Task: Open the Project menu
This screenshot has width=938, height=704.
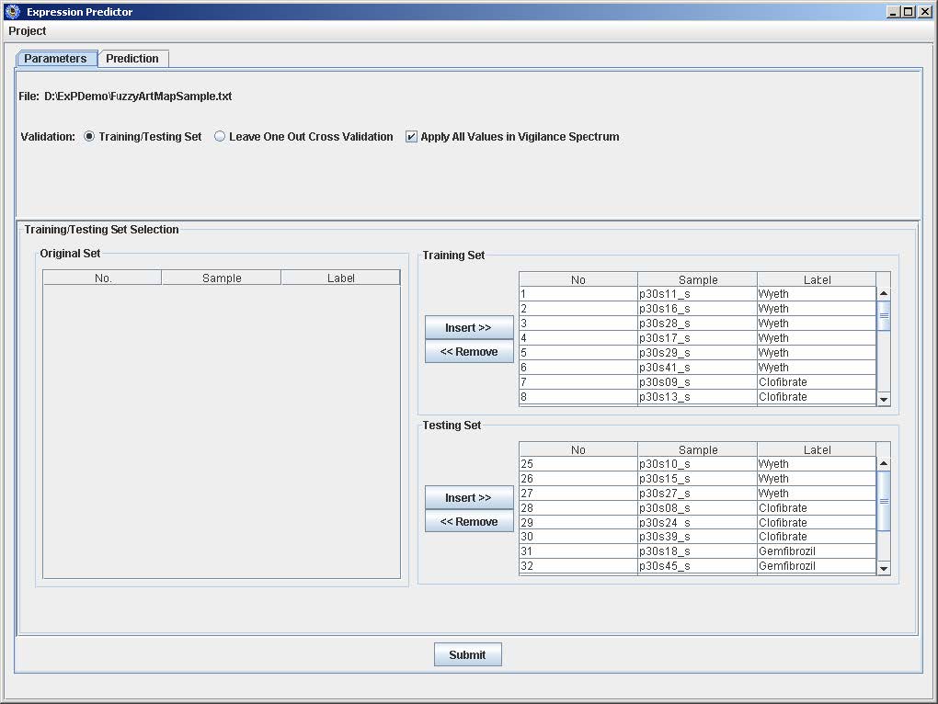Action: click(27, 31)
